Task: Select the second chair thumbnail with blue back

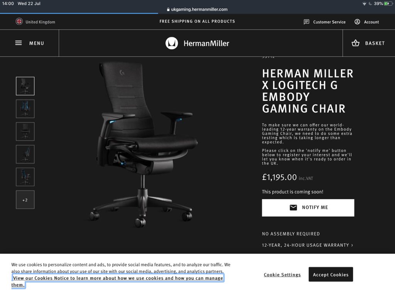Action: pos(25,109)
